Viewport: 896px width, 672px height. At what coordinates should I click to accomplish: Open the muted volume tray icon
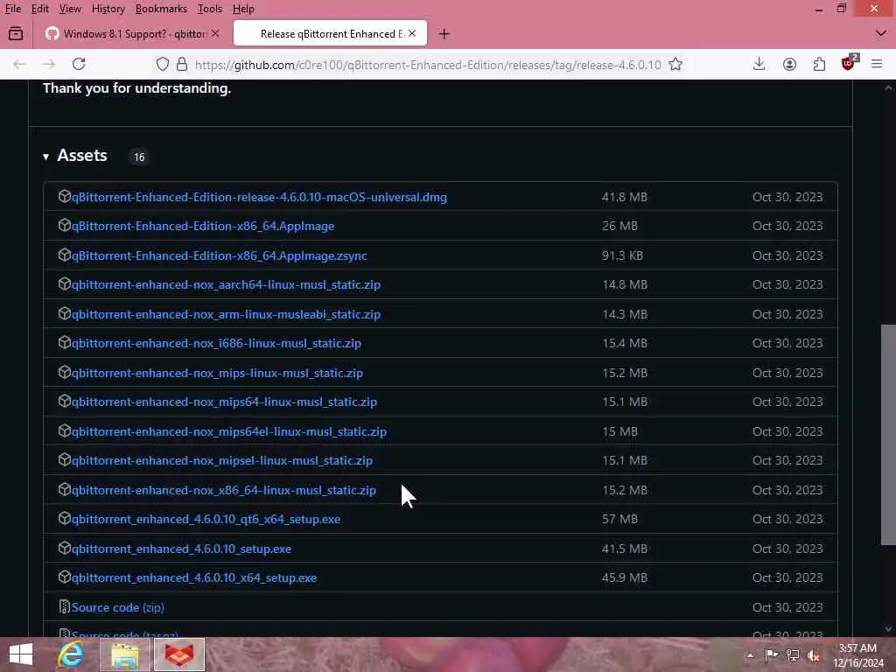pyautogui.click(x=814, y=655)
